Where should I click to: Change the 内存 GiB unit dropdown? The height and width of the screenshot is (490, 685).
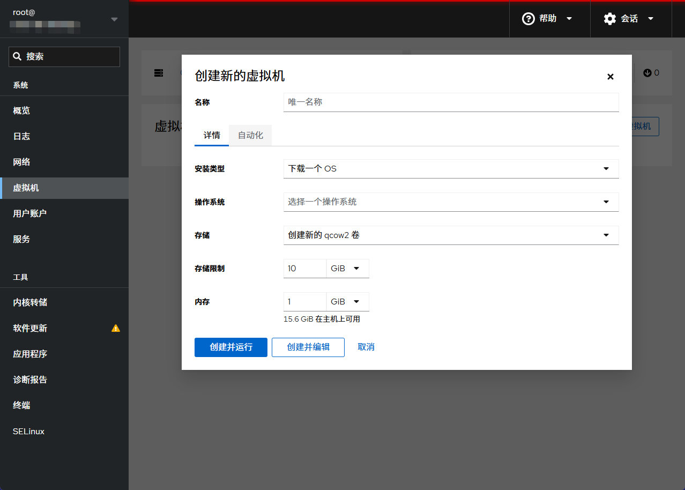tap(347, 302)
